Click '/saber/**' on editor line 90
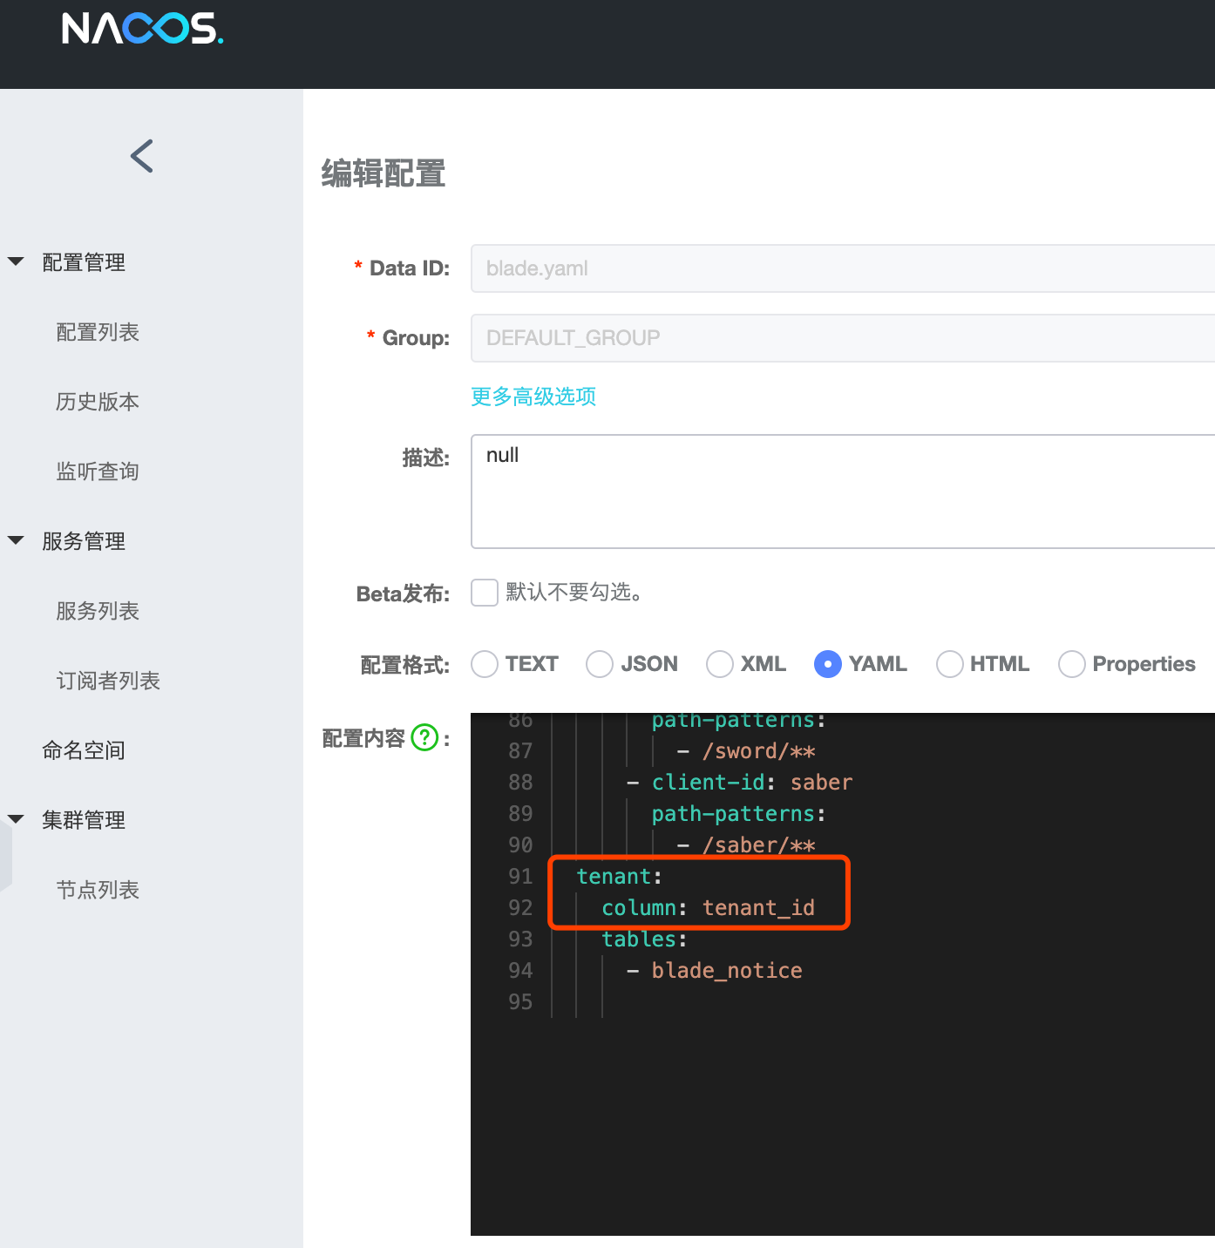Viewport: 1215px width, 1248px height. click(759, 844)
